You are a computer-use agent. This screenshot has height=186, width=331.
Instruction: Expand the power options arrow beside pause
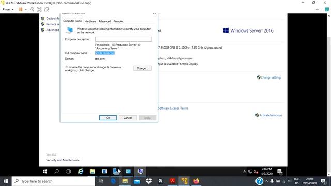[x=26, y=9]
